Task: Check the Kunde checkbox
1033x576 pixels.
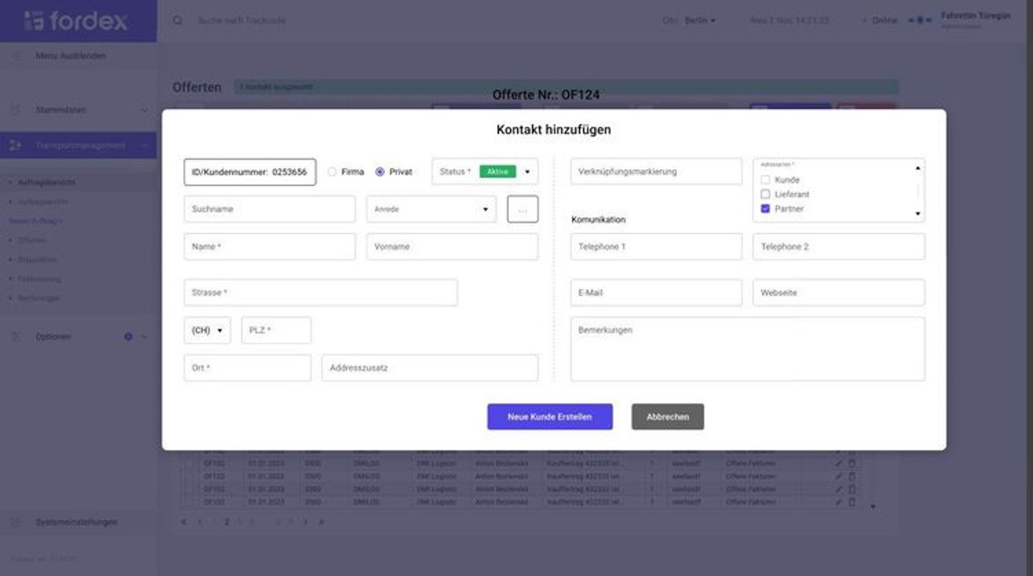Action: pos(765,180)
